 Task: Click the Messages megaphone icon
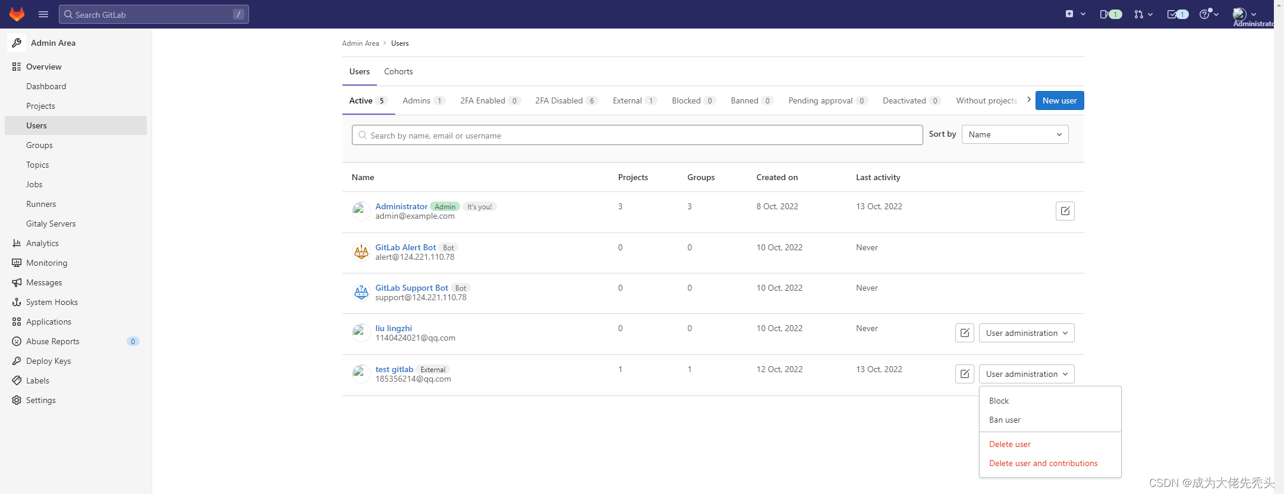click(17, 282)
